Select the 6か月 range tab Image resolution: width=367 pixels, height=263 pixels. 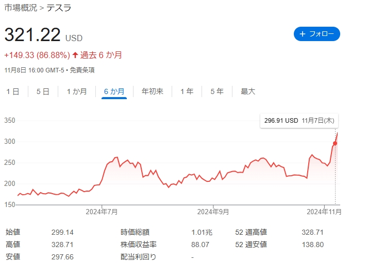coord(114,91)
